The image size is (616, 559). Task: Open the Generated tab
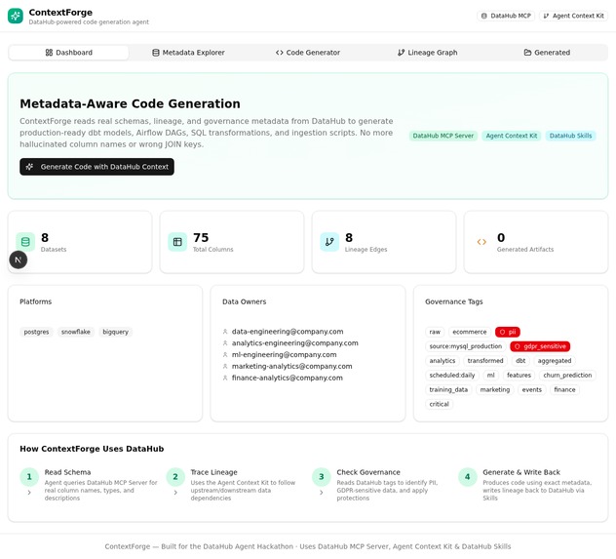pos(547,53)
